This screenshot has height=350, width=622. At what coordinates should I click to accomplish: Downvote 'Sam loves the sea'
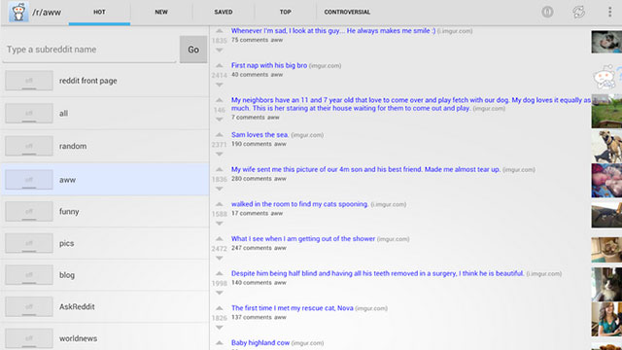pos(220,154)
